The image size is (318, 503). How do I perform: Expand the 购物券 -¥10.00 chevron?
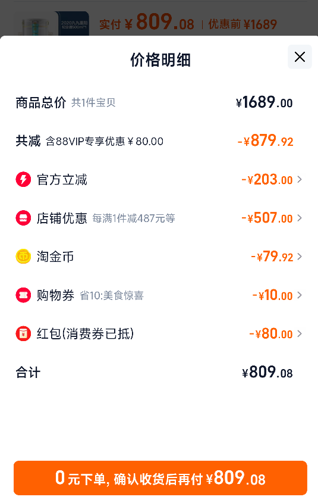click(x=300, y=295)
